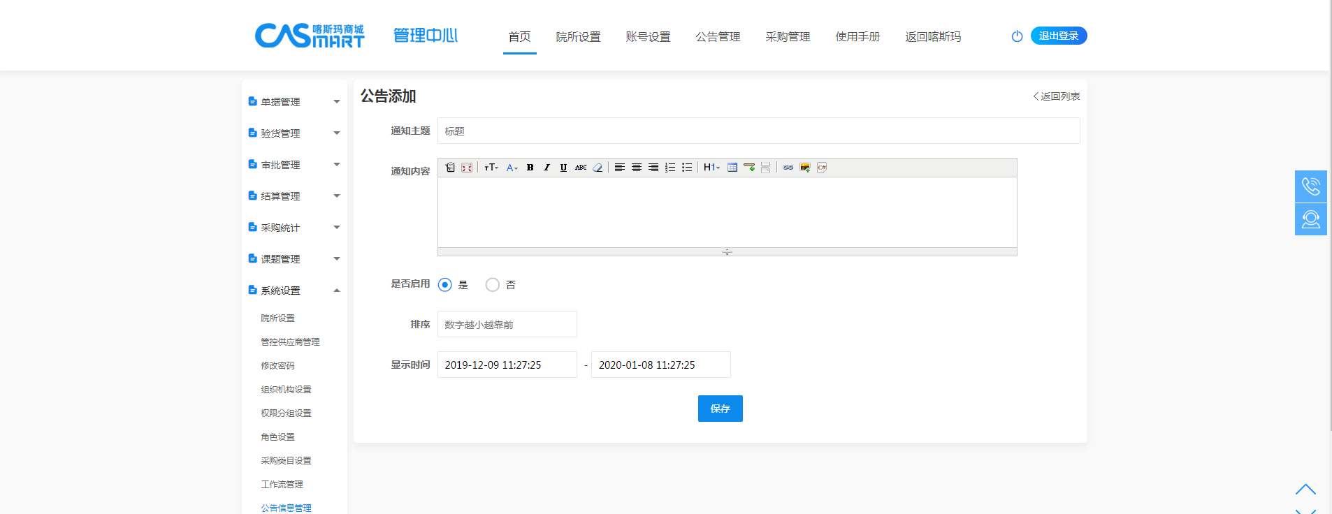Insert a table in the notice content
Screen dimensions: 1332x514
(x=732, y=168)
